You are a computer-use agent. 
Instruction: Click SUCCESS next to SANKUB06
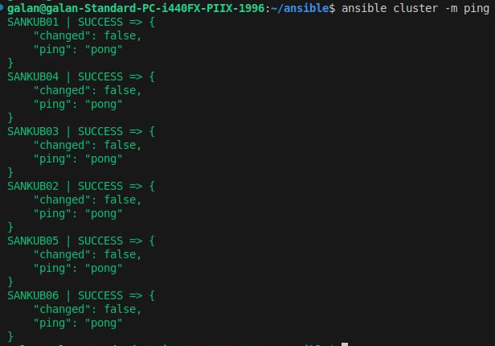pos(100,295)
